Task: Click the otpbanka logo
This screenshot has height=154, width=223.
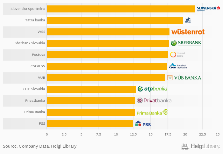Action: pyautogui.click(x=152, y=89)
